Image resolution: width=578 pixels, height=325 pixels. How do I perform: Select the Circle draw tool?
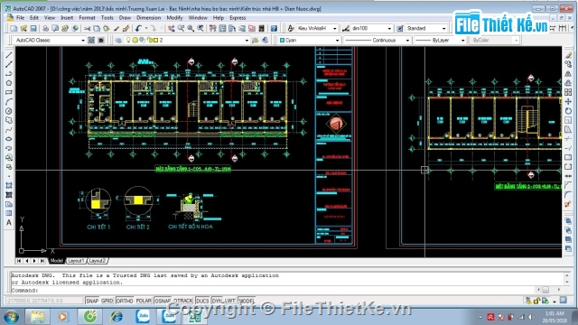click(x=9, y=111)
